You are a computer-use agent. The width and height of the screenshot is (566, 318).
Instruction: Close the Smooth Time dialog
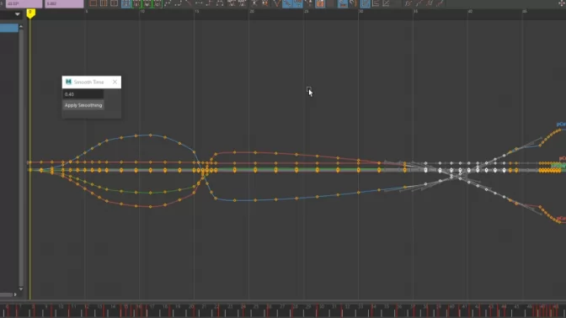pyautogui.click(x=115, y=82)
